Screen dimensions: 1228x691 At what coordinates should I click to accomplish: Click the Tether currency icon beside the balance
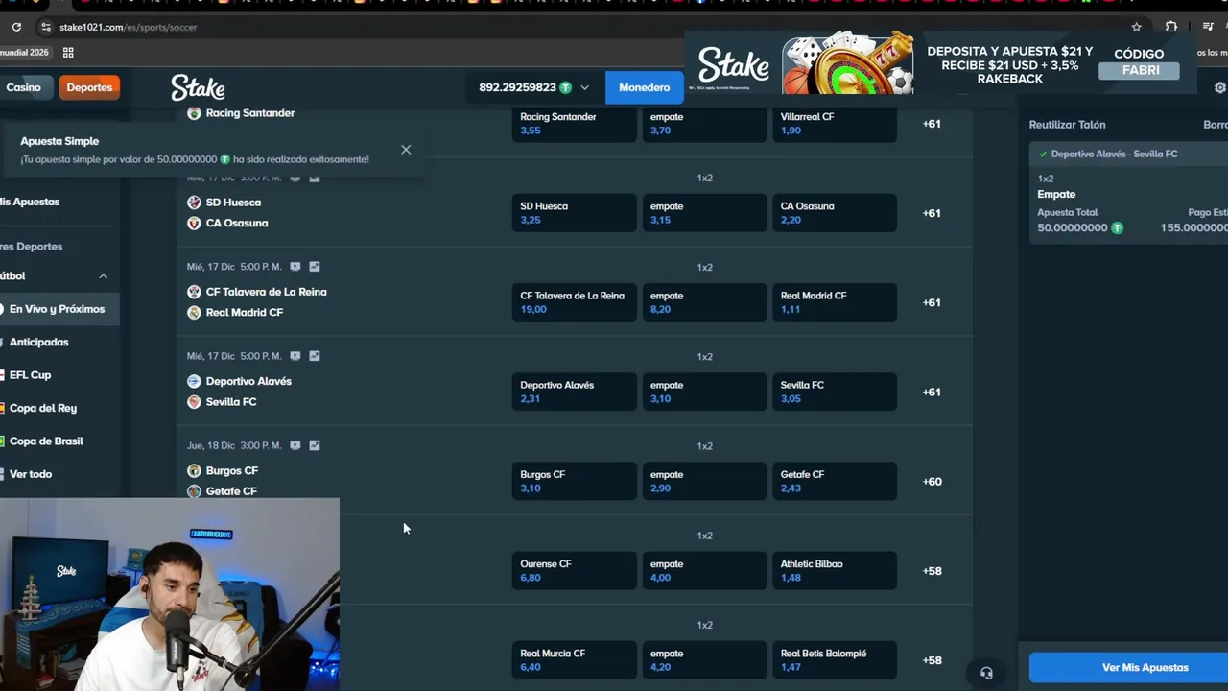566,87
